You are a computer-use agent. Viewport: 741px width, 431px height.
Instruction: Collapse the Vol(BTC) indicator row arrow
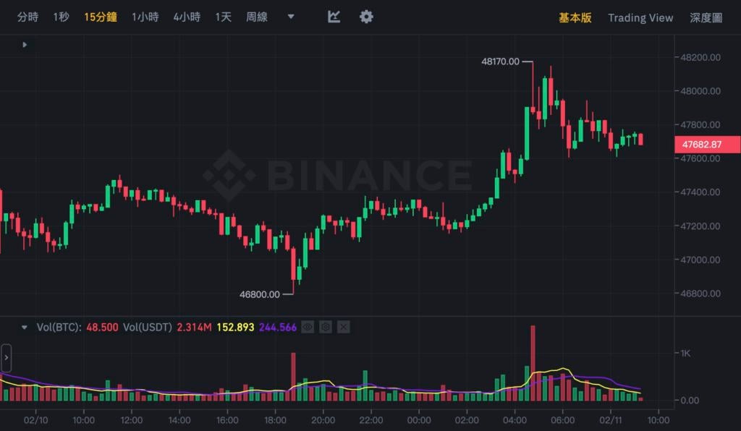click(x=25, y=328)
